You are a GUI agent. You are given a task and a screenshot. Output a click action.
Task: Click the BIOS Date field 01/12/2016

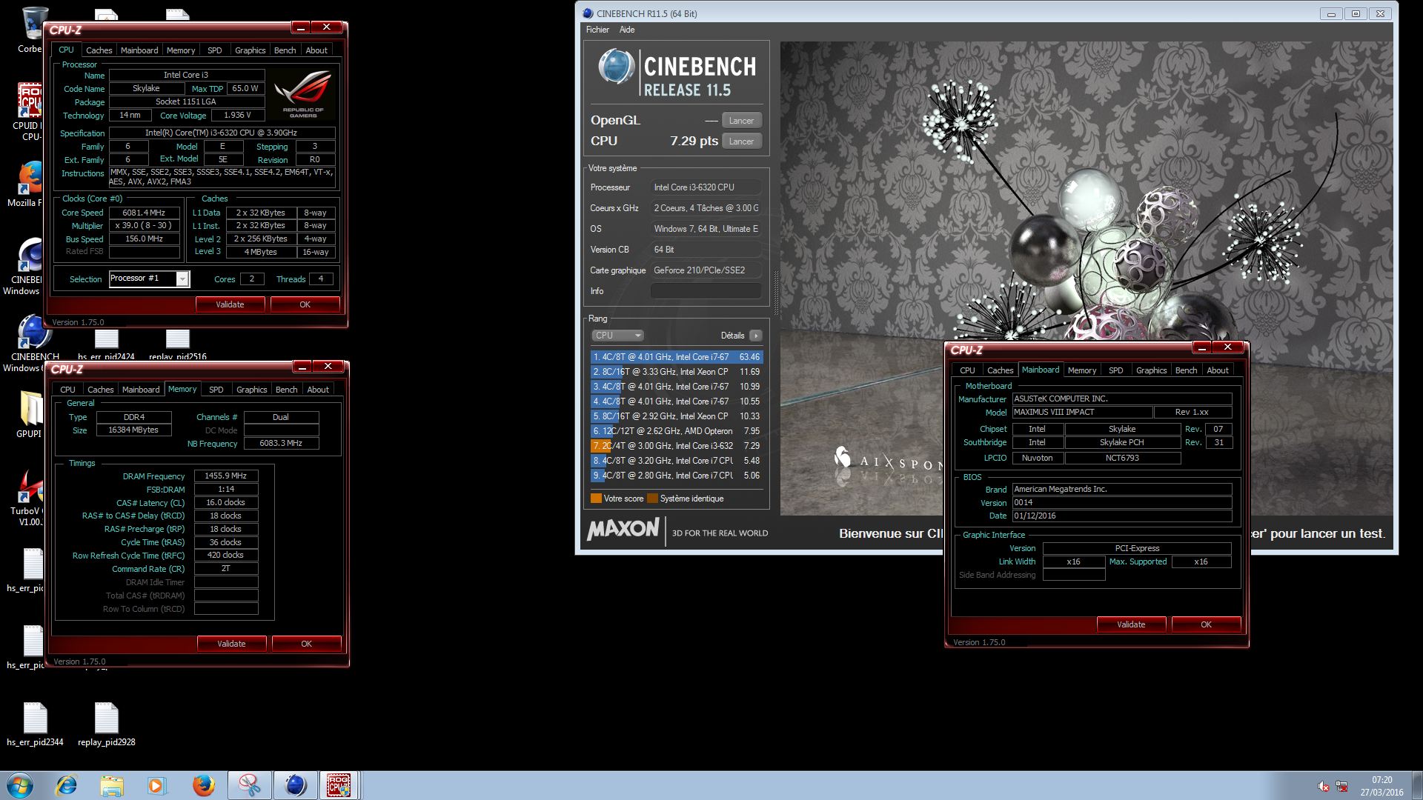click(x=1122, y=516)
